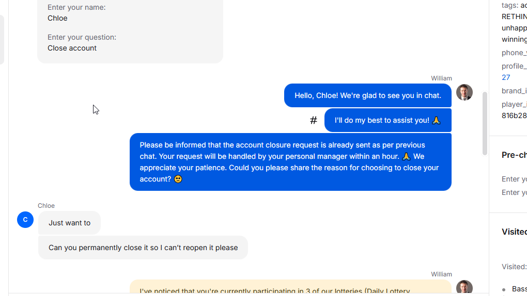This screenshot has height=296, width=527.
Task: Click the 'I'll do my best' message bubble
Action: [x=388, y=120]
